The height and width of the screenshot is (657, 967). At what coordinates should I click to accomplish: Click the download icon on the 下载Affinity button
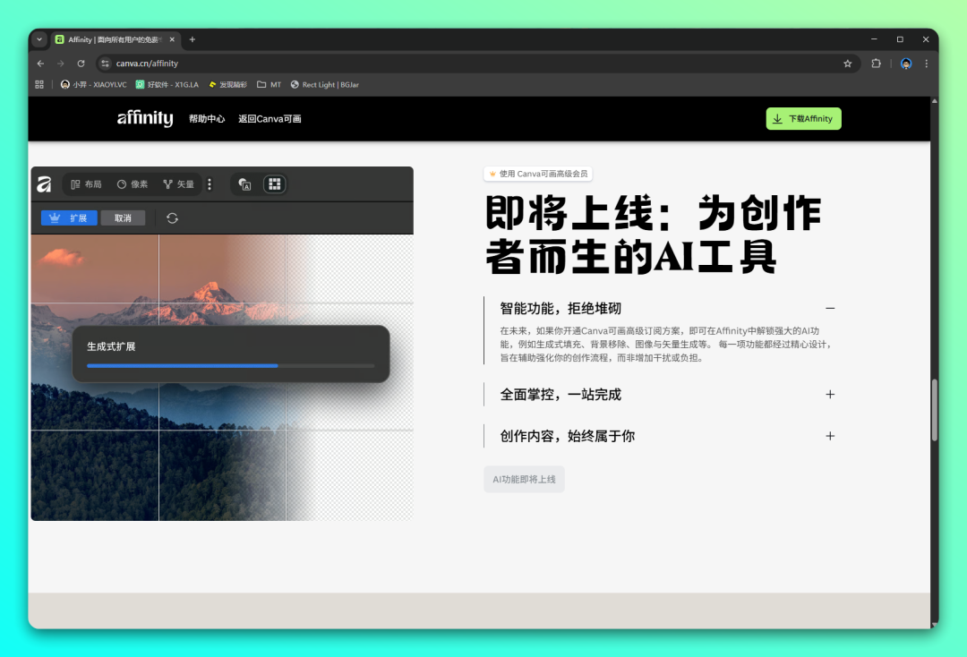click(x=778, y=118)
